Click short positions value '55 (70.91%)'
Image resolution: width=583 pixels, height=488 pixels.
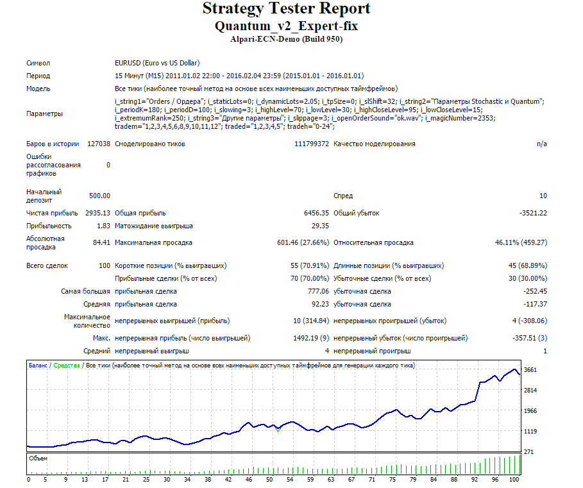310,265
